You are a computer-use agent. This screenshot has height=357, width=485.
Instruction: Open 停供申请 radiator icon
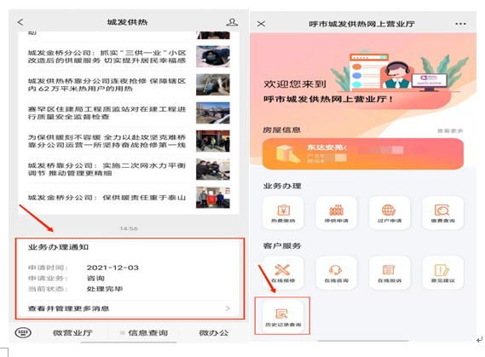coord(336,213)
